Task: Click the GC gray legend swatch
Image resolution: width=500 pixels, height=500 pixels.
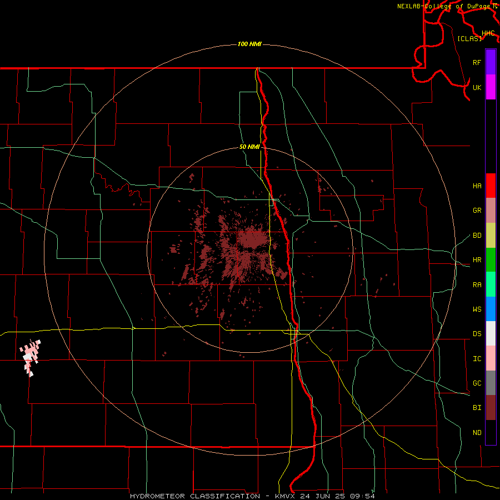Action: point(491,383)
